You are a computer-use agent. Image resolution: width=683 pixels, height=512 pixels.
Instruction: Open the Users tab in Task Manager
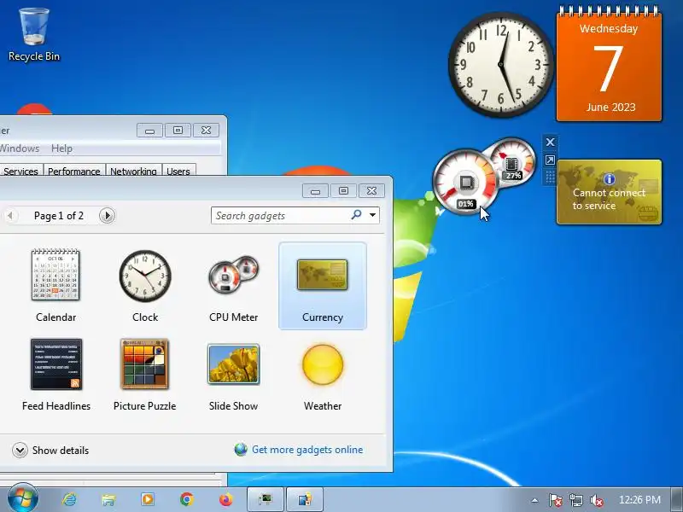(x=178, y=172)
